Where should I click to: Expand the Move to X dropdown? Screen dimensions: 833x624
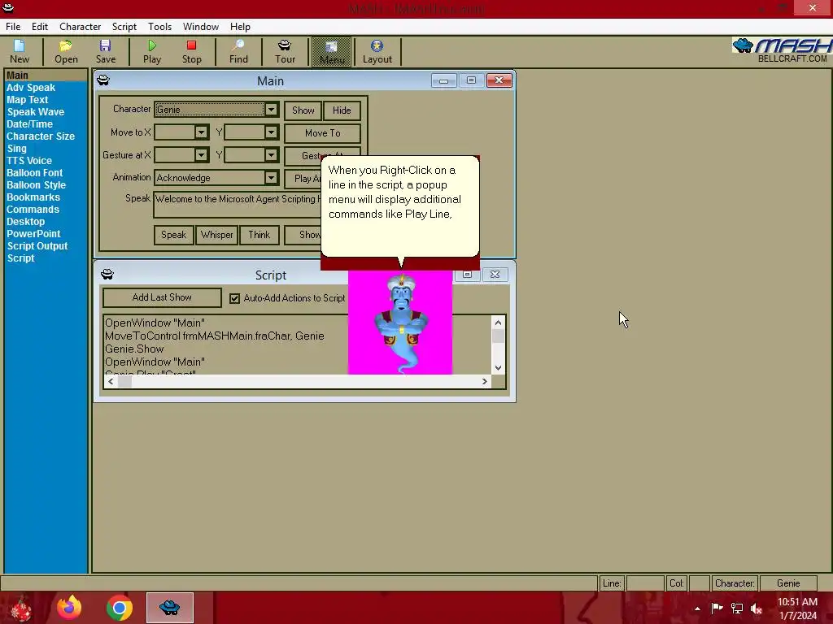(x=202, y=132)
